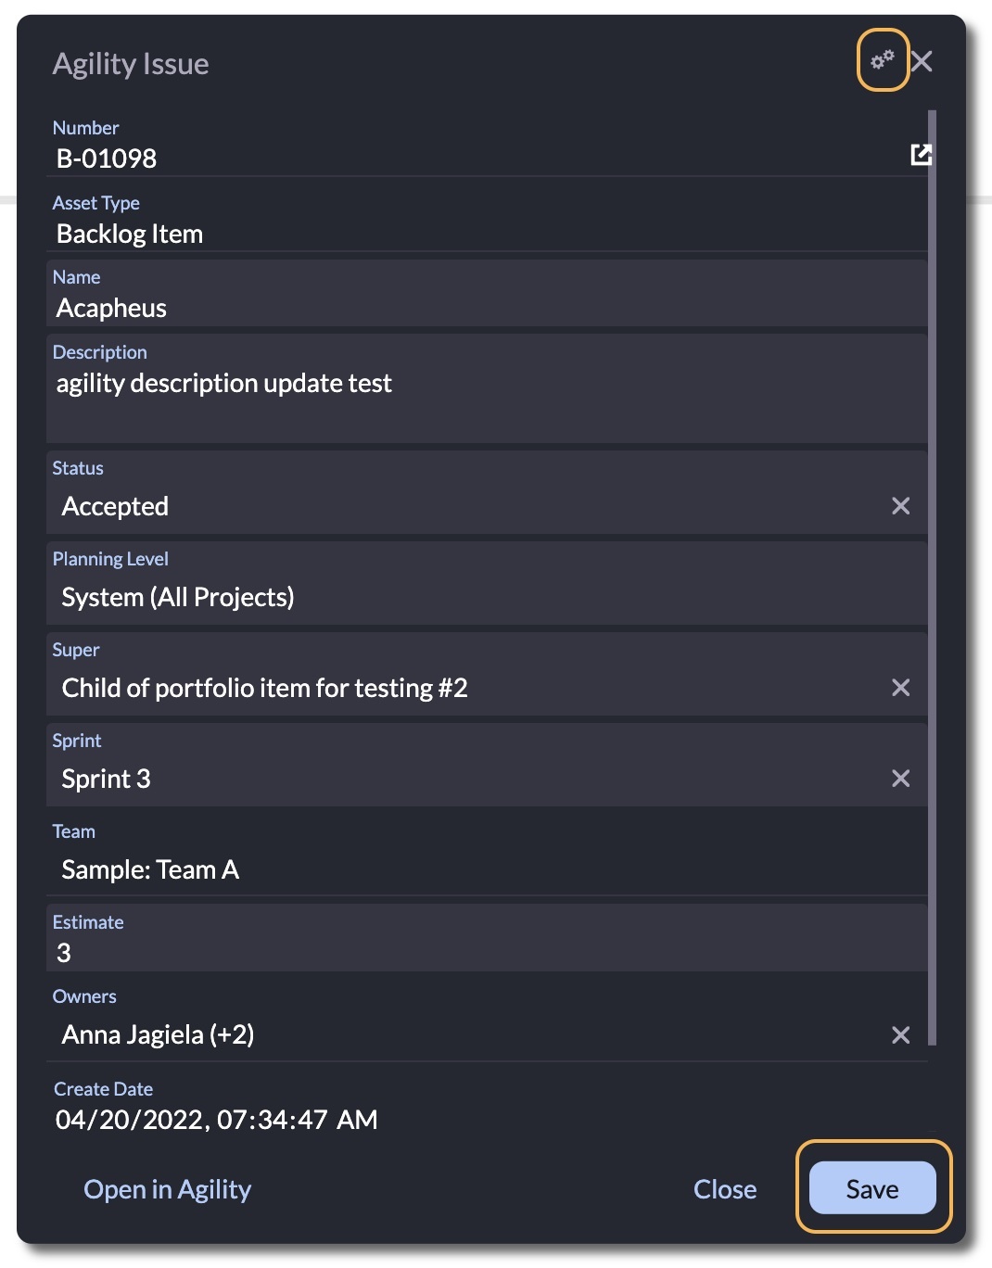
Task: Edit the Description text area
Action: pyautogui.click(x=487, y=388)
